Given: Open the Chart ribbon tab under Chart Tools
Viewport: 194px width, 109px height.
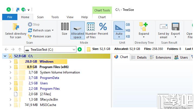Looking at the screenshot, I should point(102,17).
